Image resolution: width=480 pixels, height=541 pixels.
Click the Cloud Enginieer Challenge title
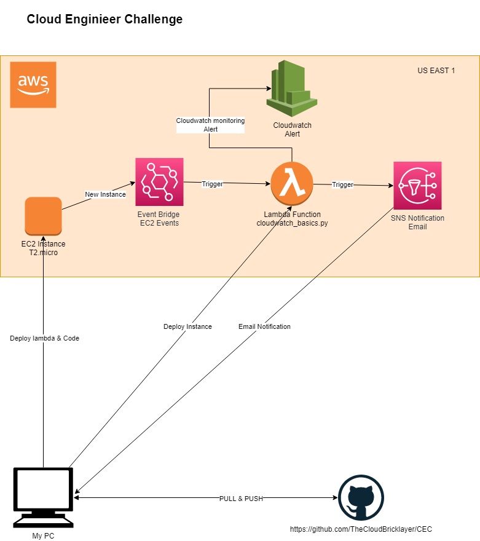104,19
